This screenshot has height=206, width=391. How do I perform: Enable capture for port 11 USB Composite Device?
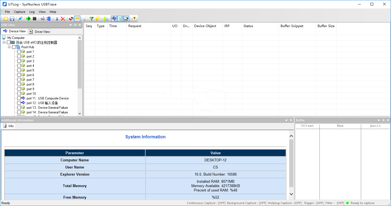tap(19, 98)
